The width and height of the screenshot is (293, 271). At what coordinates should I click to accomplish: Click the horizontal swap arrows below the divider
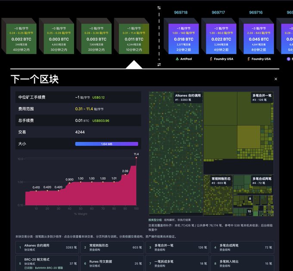pos(159,65)
